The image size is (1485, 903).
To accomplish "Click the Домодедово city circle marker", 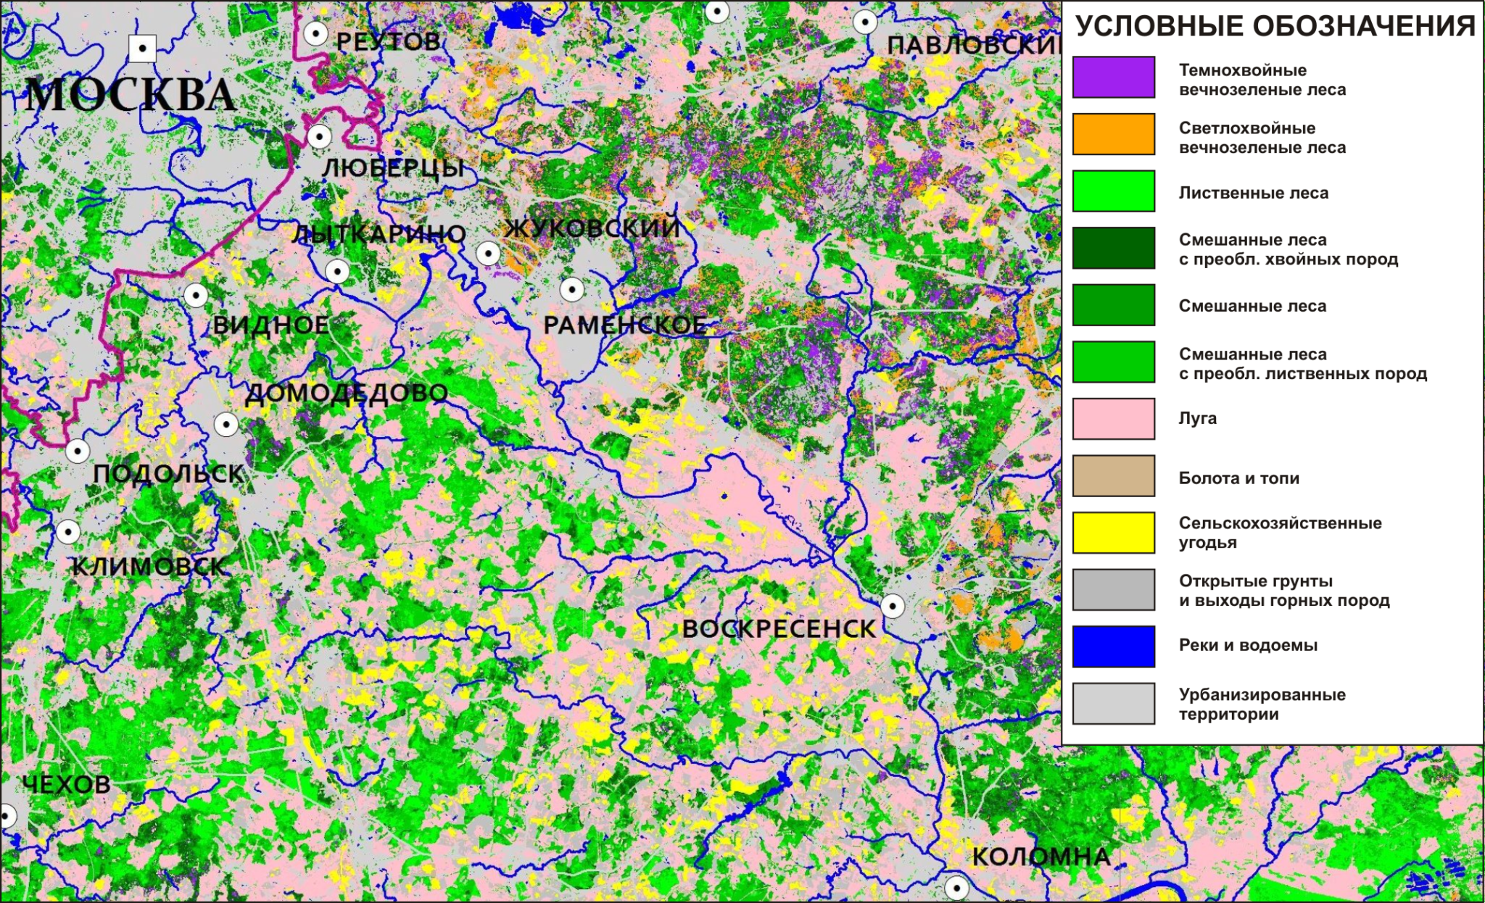I will (226, 424).
